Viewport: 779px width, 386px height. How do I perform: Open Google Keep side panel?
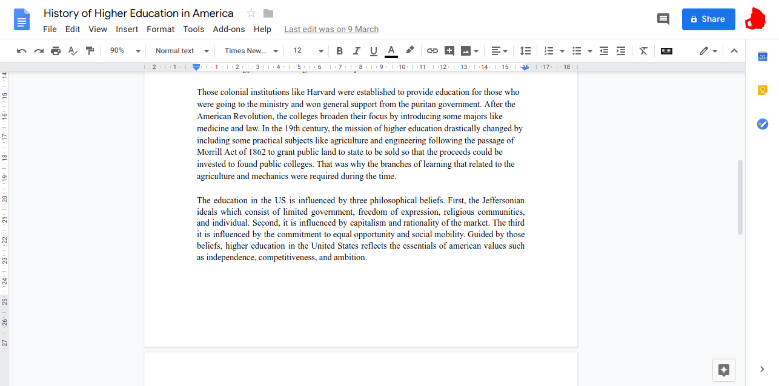(763, 90)
